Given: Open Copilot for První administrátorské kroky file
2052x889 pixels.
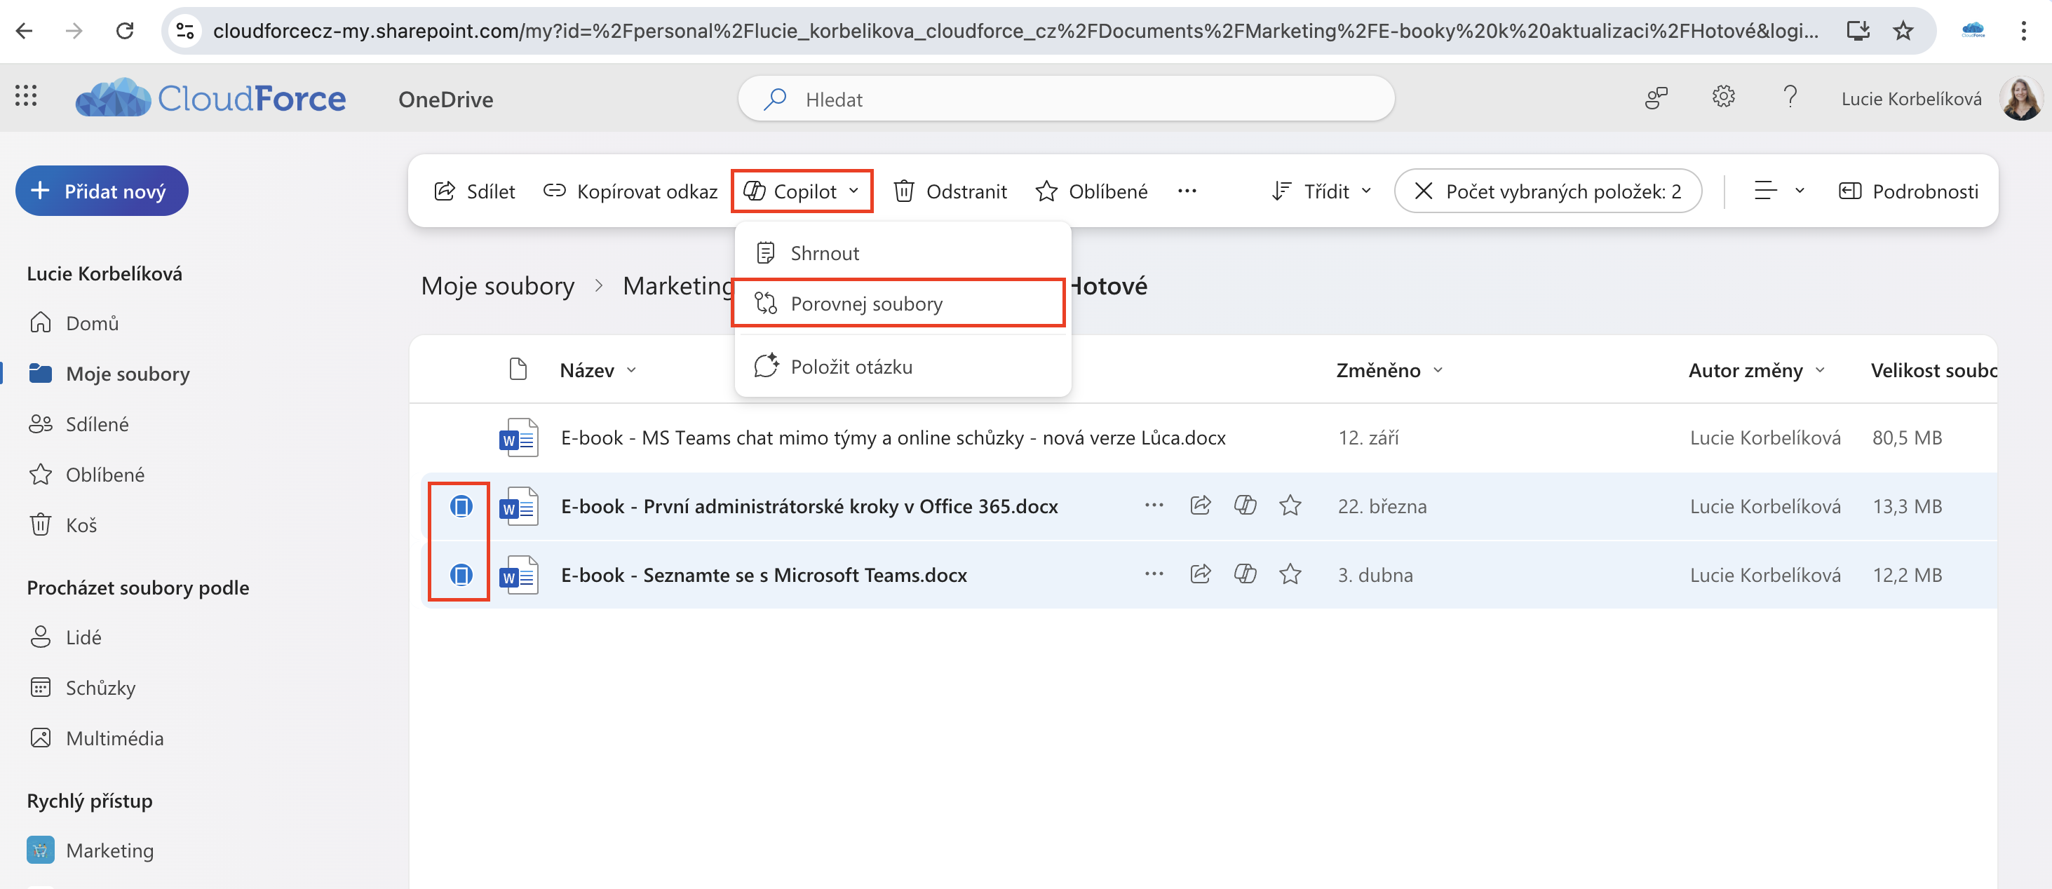Looking at the screenshot, I should click(x=1245, y=505).
